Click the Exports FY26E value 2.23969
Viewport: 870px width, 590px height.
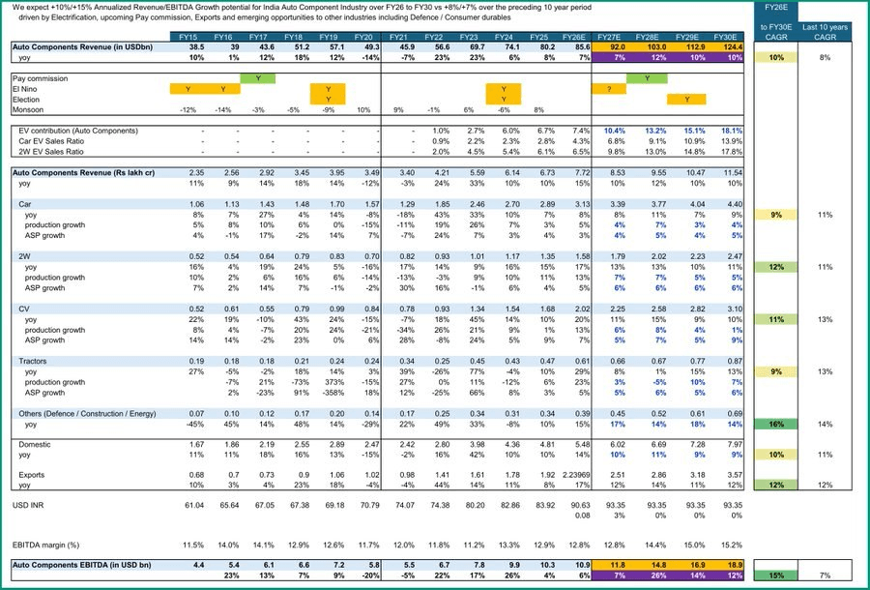576,475
